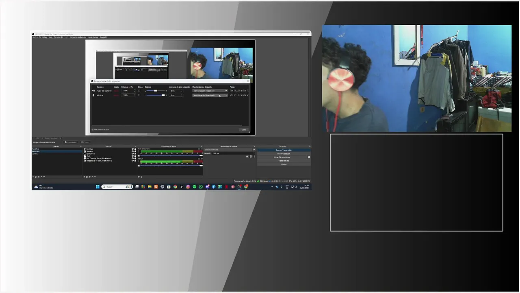Hide Dispositivo de captura de video 2 eye
The width and height of the screenshot is (520, 293).
pyautogui.click(x=132, y=160)
